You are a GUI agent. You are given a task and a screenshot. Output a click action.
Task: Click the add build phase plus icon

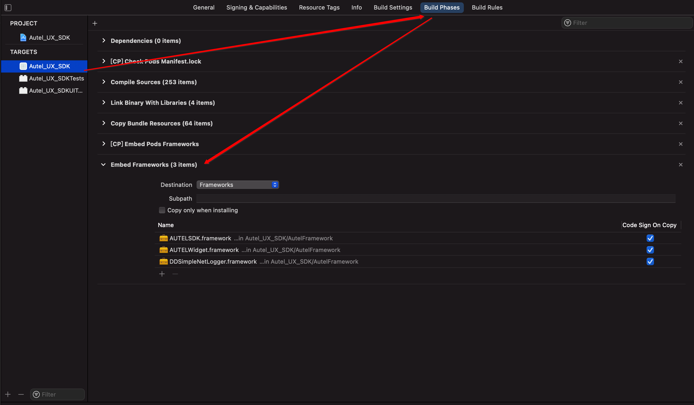[x=95, y=23]
